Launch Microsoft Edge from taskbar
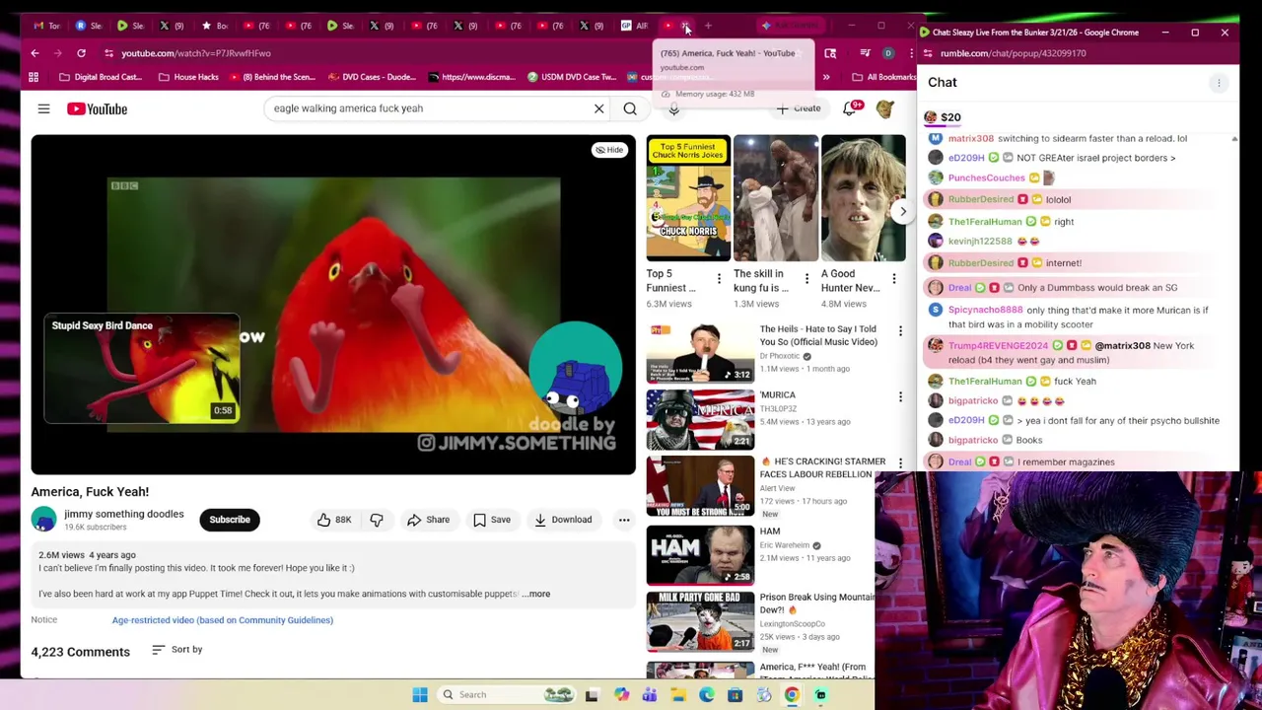Screen dimensions: 1262x710 tap(707, 695)
